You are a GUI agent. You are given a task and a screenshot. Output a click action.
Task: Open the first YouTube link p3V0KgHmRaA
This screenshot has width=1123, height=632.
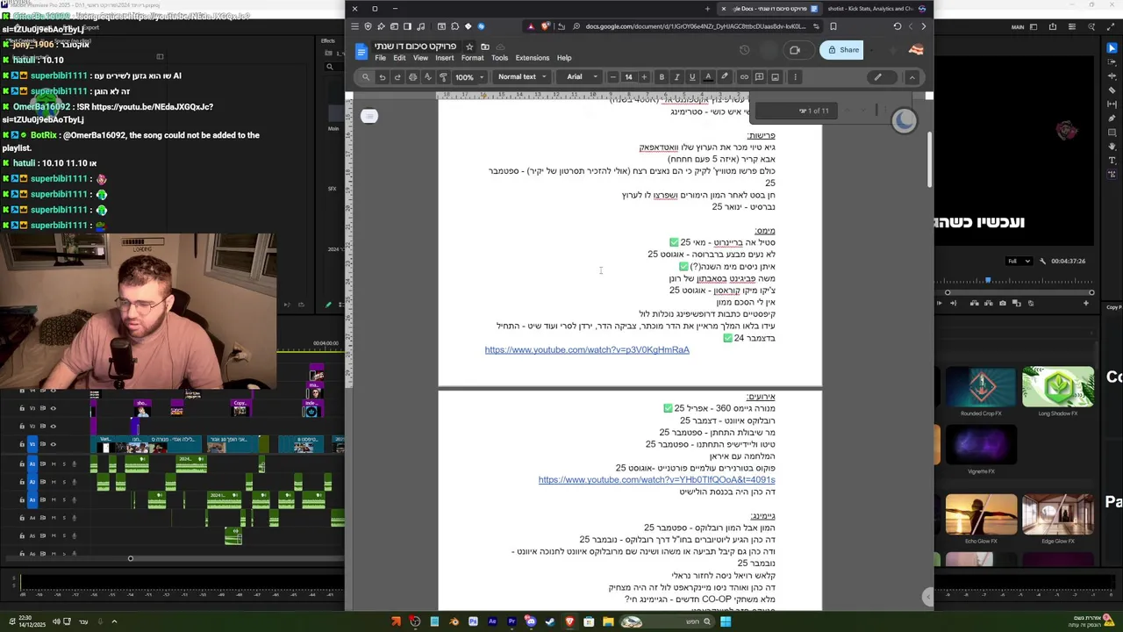point(587,350)
